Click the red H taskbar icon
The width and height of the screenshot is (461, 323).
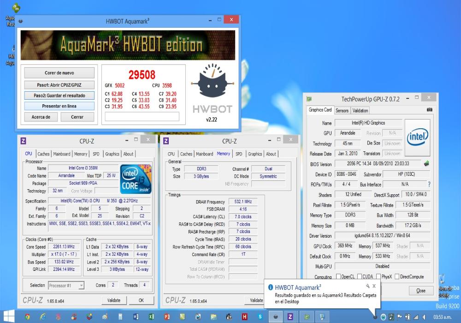[244, 317]
